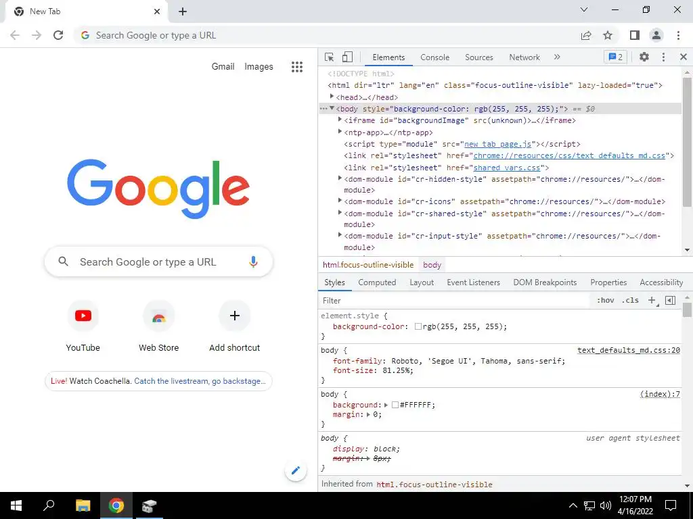Image resolution: width=693 pixels, height=519 pixels.
Task: Open DevTools settings gear
Action: click(644, 57)
